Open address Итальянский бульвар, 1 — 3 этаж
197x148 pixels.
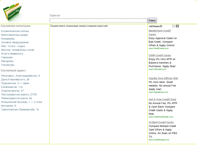(22, 102)
